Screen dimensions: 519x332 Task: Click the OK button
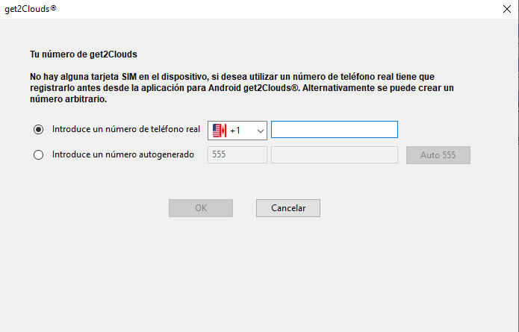click(x=201, y=208)
